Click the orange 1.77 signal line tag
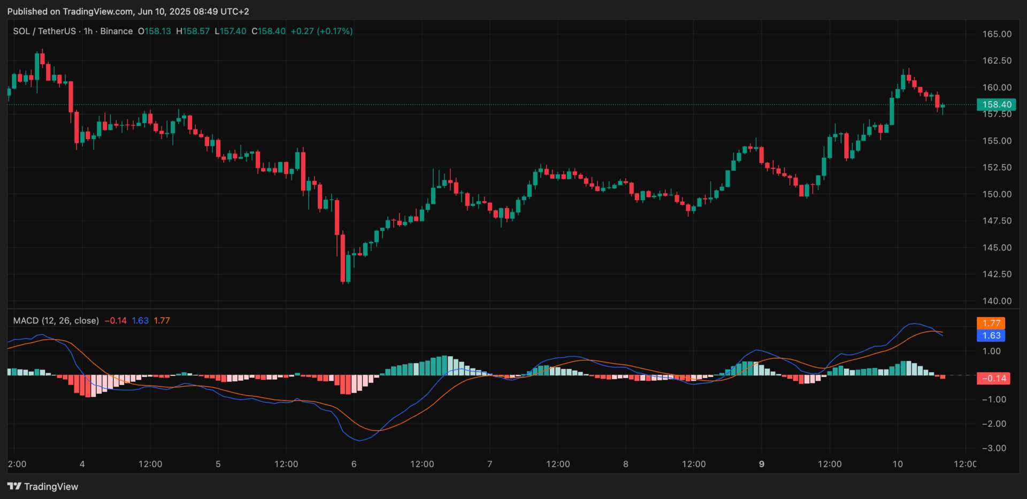This screenshot has height=499, width=1027. pyautogui.click(x=991, y=323)
